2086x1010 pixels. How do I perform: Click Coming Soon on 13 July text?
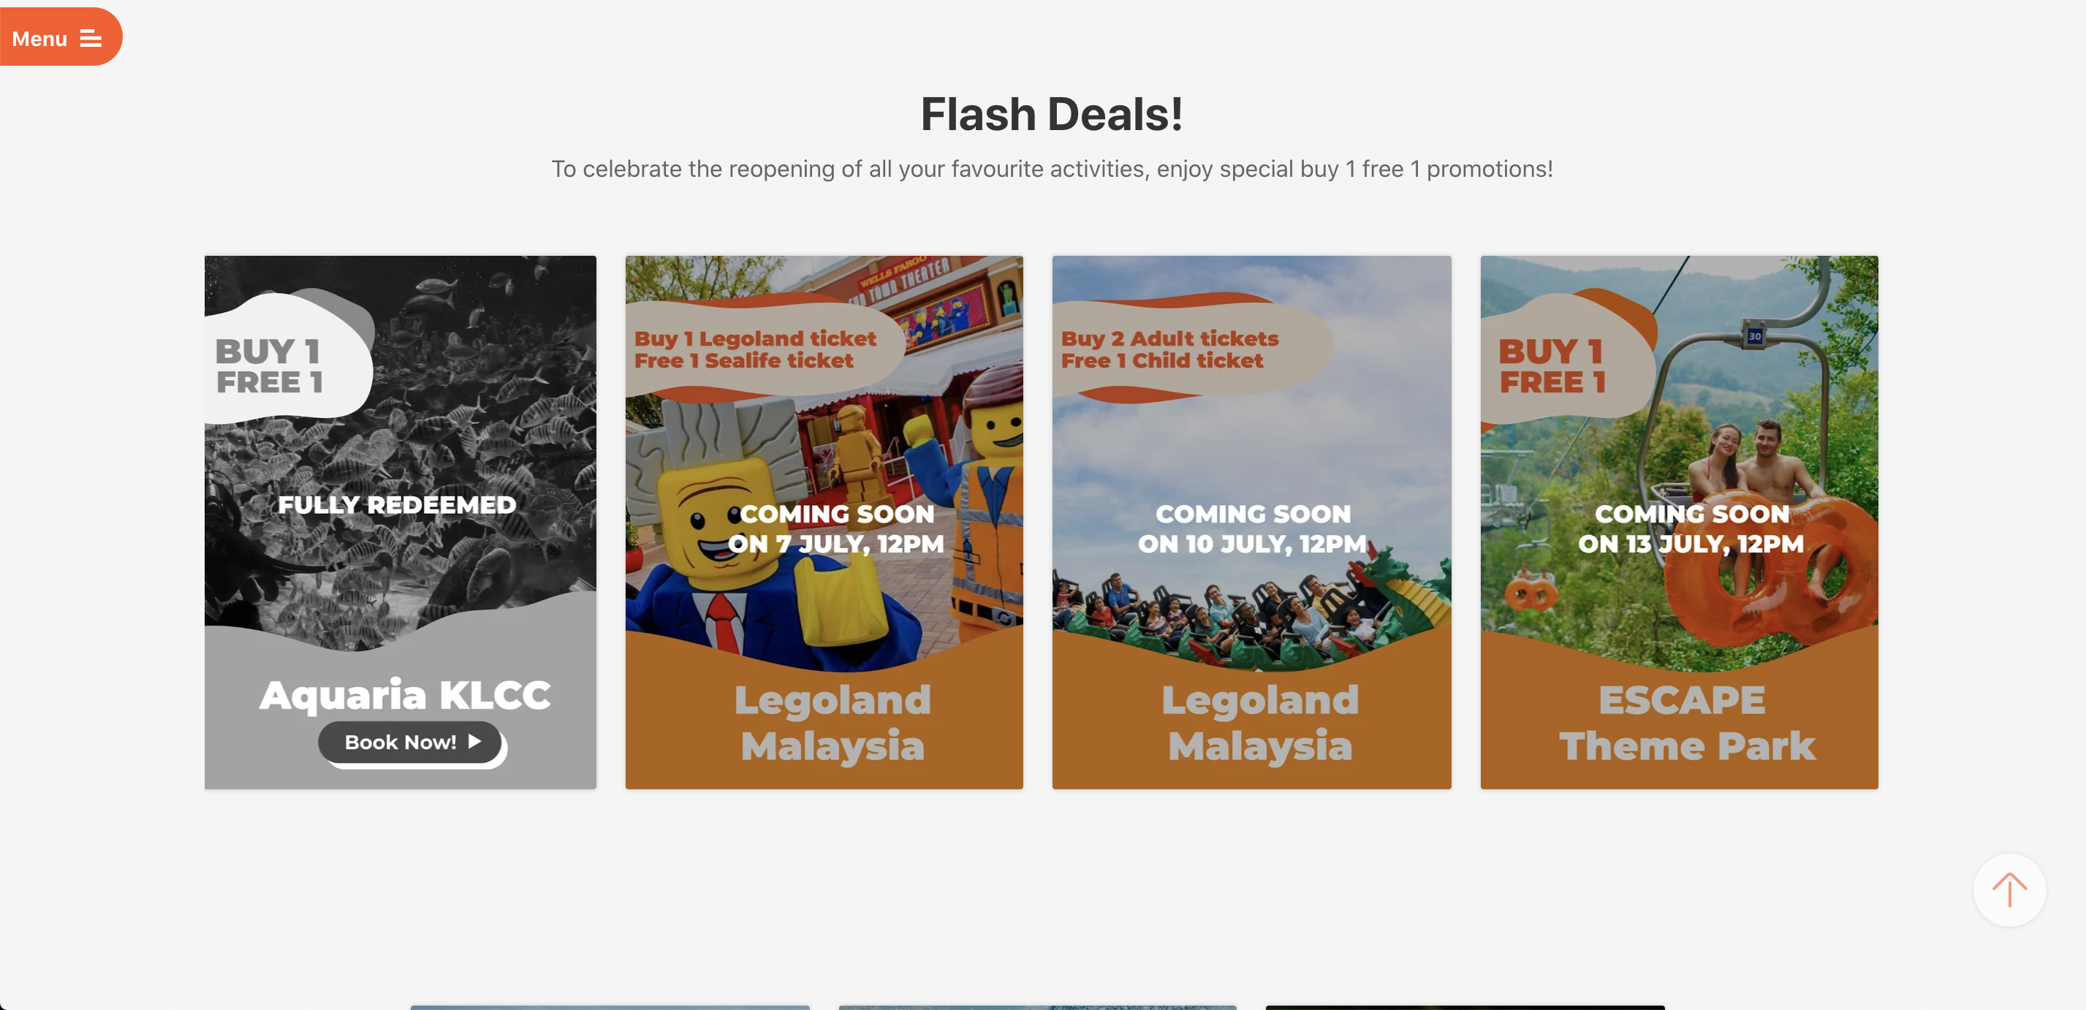point(1691,528)
